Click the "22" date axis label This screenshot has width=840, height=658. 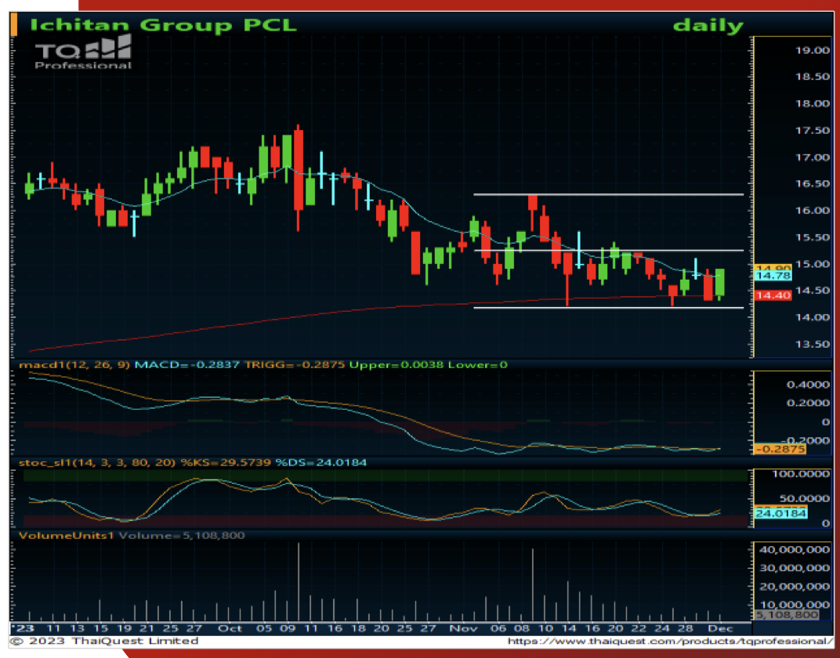[x=639, y=628]
